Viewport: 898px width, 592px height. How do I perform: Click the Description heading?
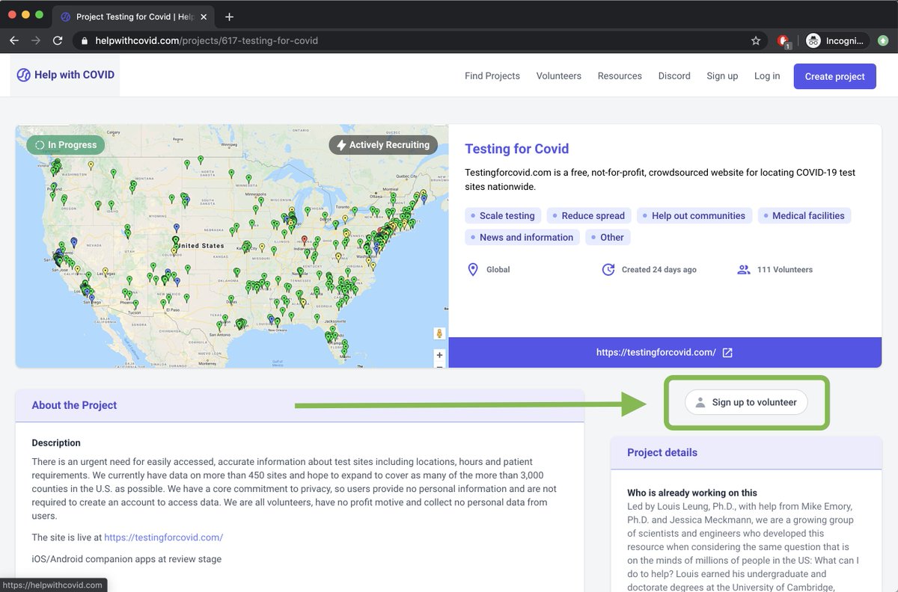point(56,443)
